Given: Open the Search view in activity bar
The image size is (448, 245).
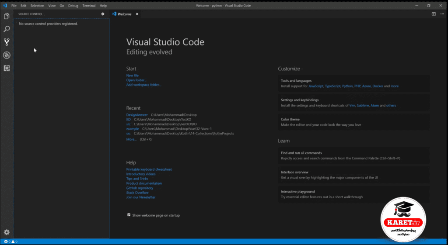Looking at the screenshot, I should pos(7,29).
